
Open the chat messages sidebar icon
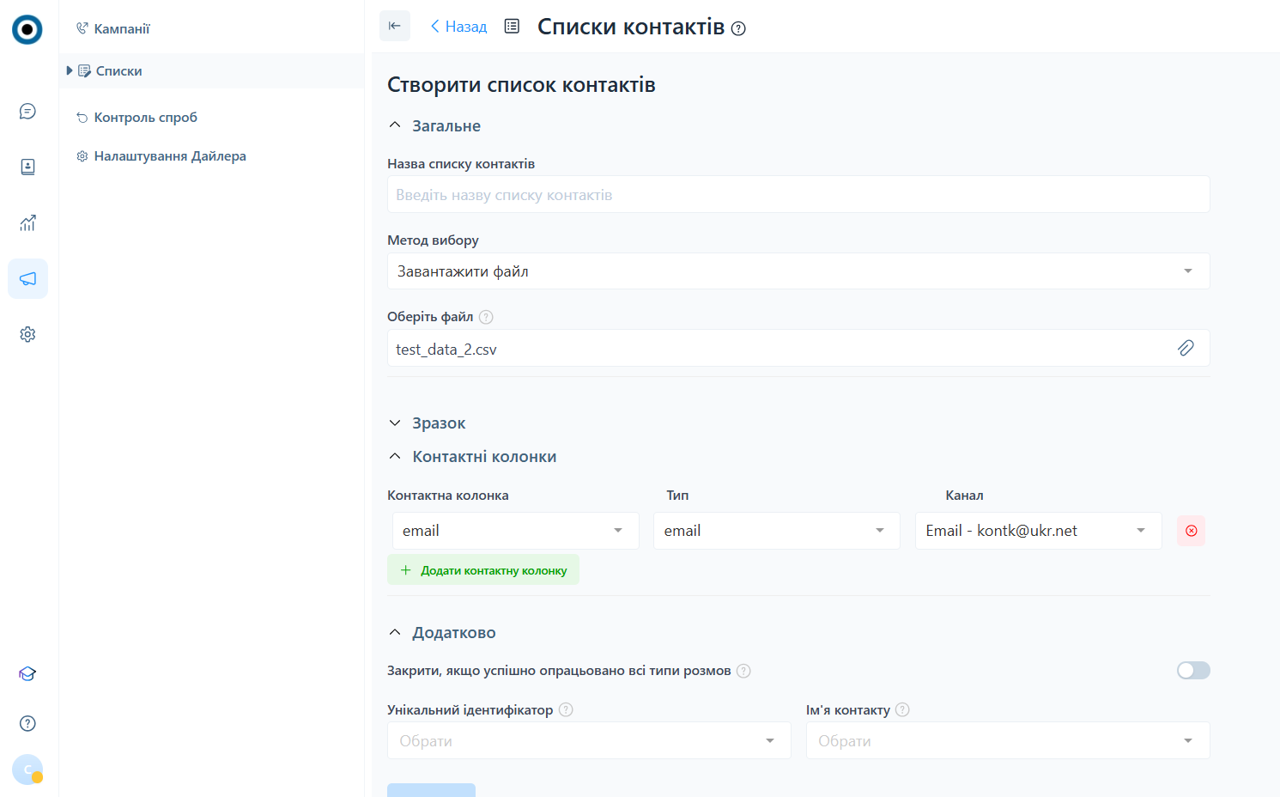click(27, 112)
